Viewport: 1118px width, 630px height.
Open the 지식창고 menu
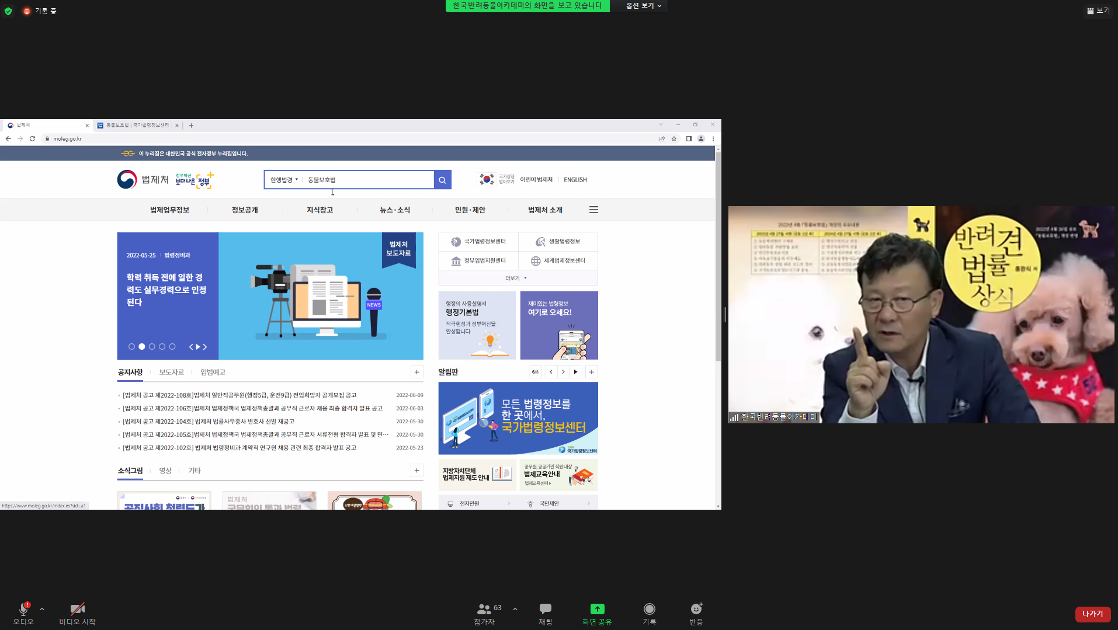[x=320, y=210]
